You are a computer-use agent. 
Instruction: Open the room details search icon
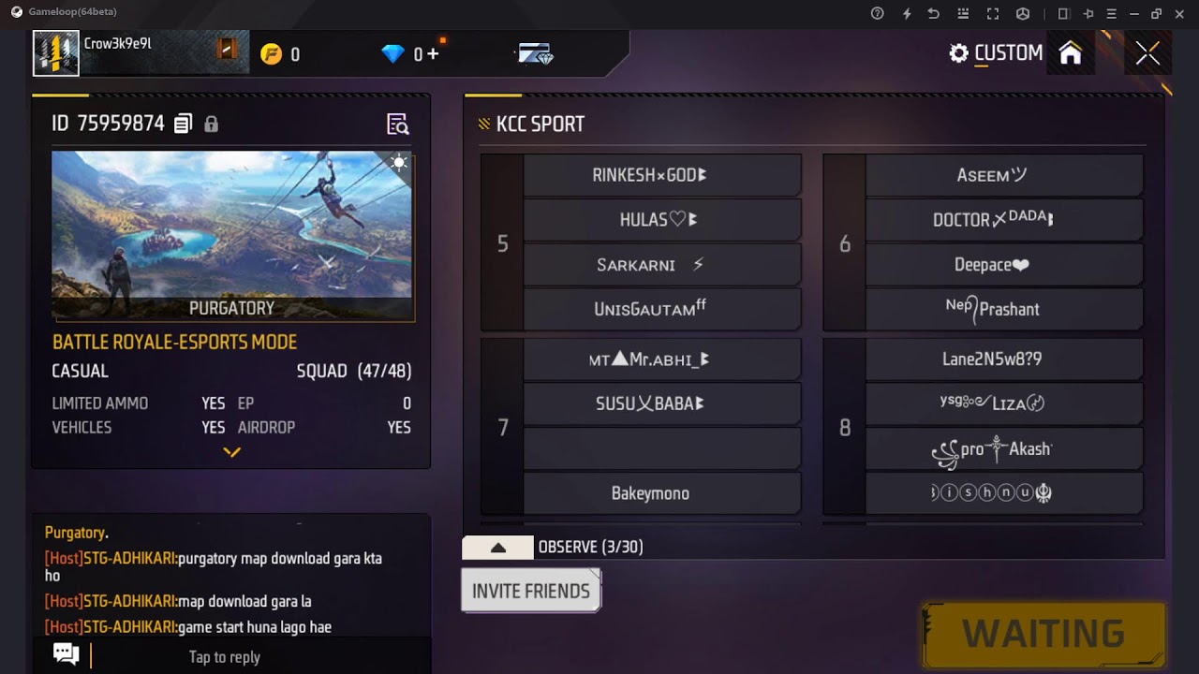tap(398, 125)
